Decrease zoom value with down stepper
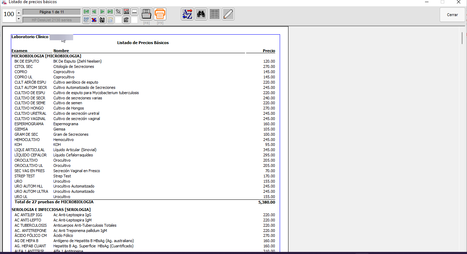The height and width of the screenshot is (254, 467). (19, 19)
